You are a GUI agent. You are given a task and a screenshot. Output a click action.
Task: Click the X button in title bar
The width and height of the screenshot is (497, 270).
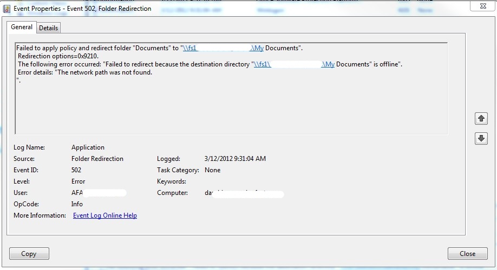click(483, 6)
